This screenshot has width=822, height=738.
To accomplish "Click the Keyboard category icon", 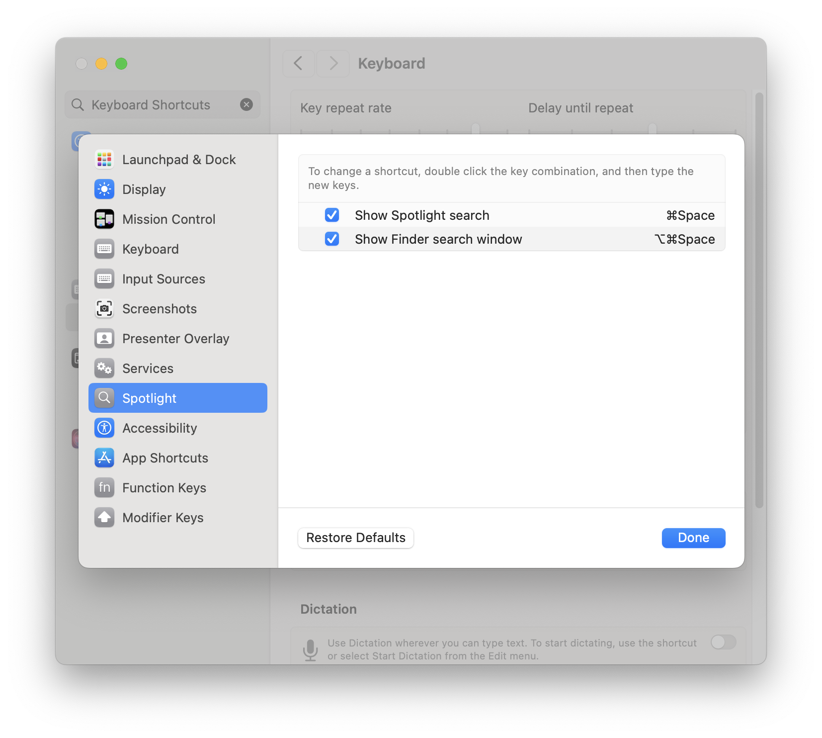I will (104, 249).
